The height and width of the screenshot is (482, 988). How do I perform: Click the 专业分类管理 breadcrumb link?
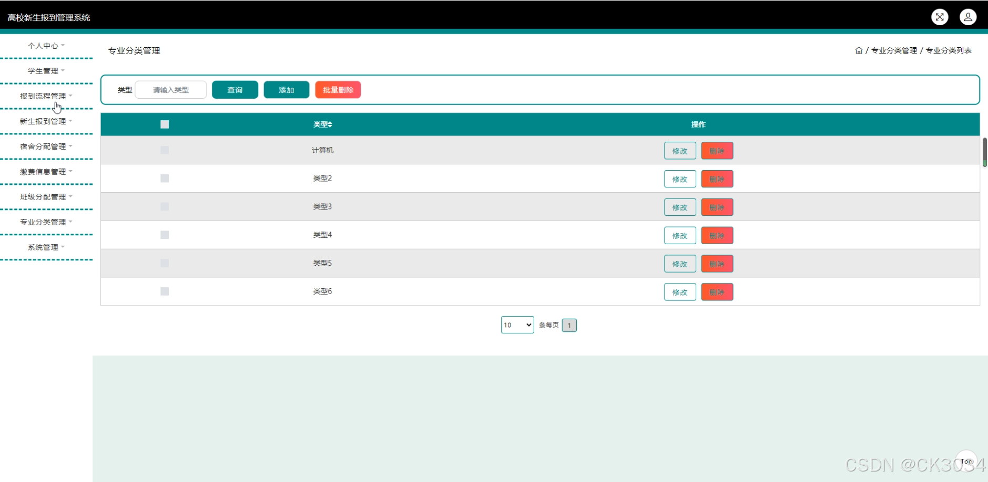click(894, 50)
